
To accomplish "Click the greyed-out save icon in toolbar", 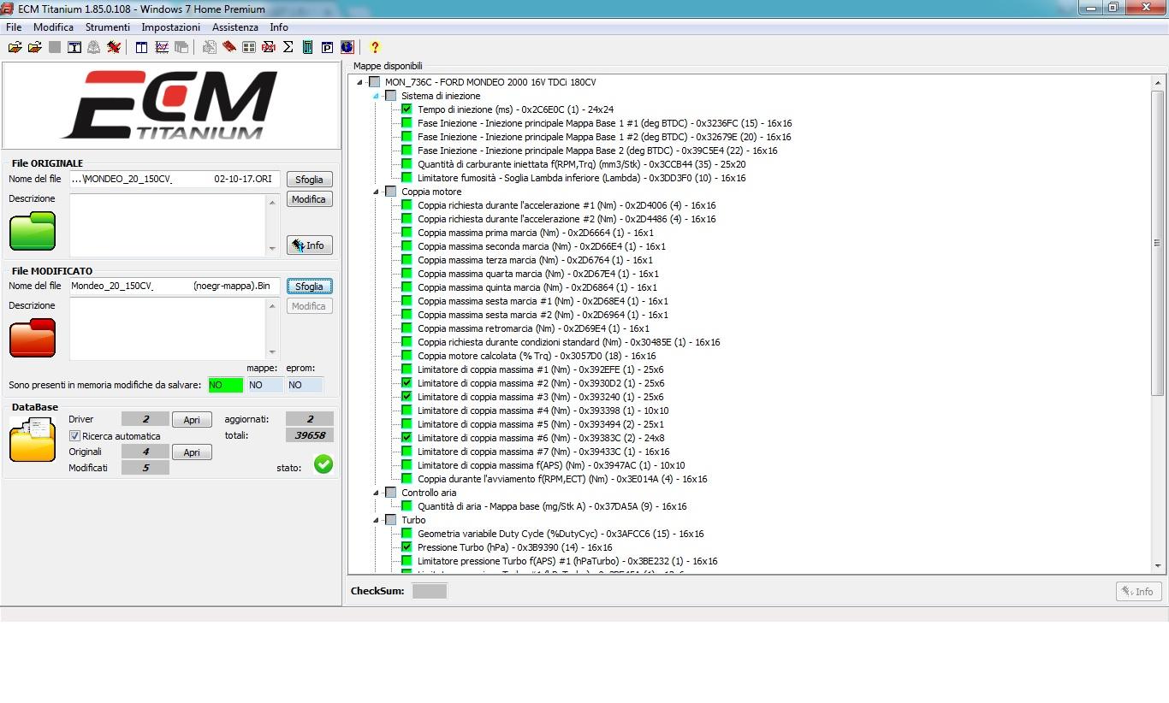I will pyautogui.click(x=55, y=47).
